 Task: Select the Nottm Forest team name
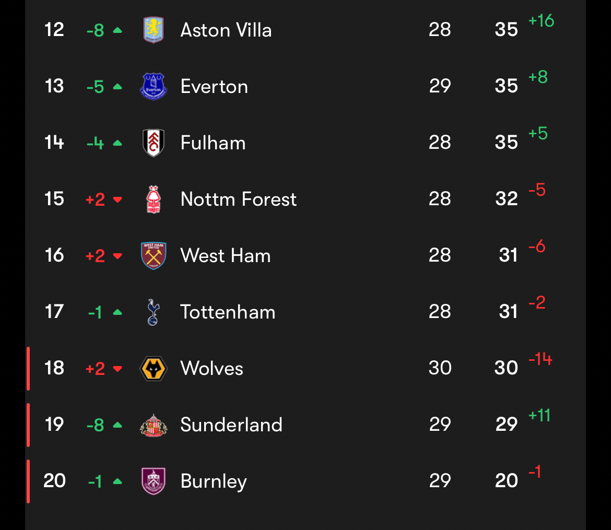239,199
